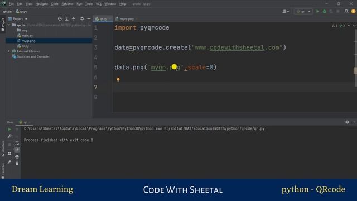Open the Window menu
Viewport: 357px width, 201px height.
[110, 4]
